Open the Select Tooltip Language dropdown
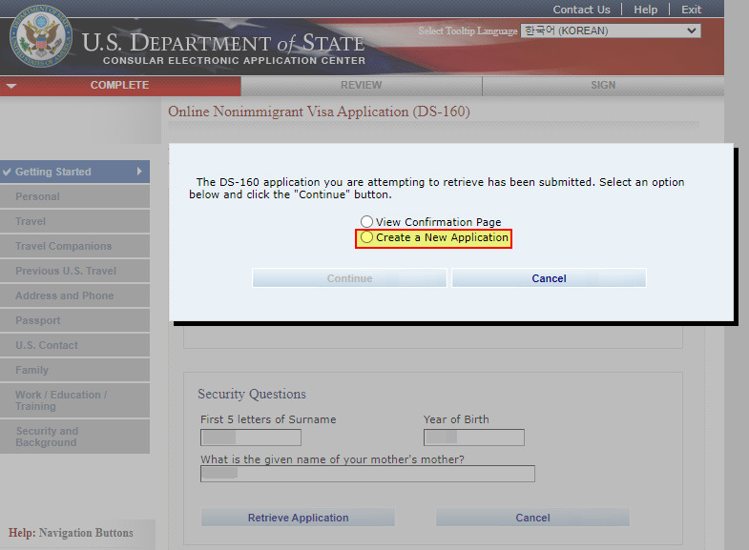The image size is (749, 550). click(x=611, y=31)
